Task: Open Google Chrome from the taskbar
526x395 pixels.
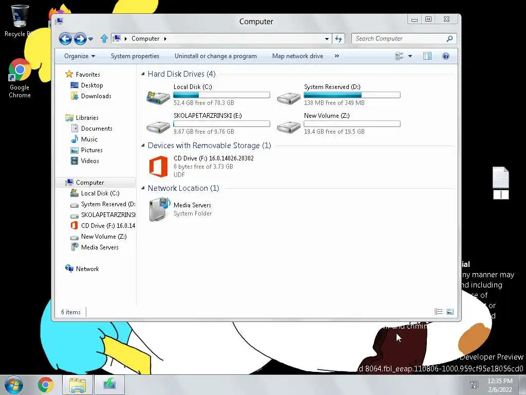Action: tap(45, 385)
